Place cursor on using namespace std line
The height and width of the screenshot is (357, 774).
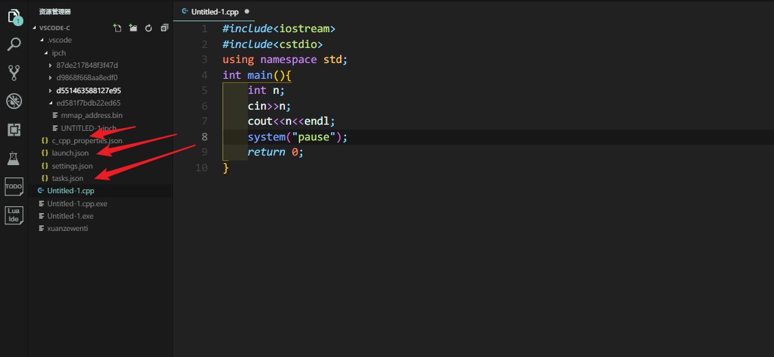285,60
